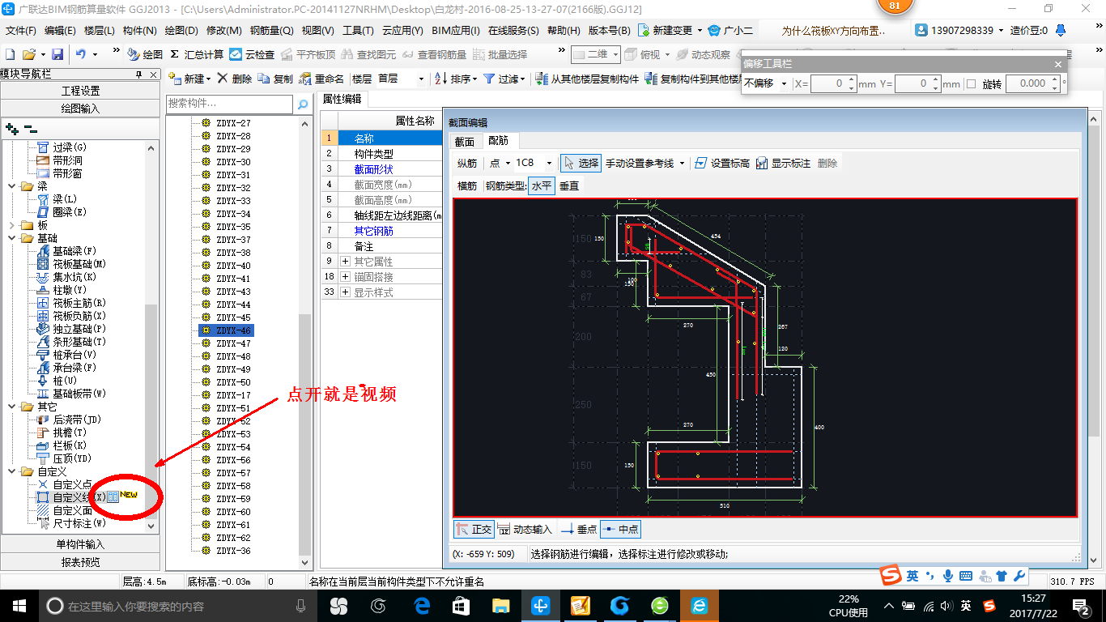Click the 绘图 draw tool button
Image resolution: width=1106 pixels, height=622 pixels.
pos(145,54)
